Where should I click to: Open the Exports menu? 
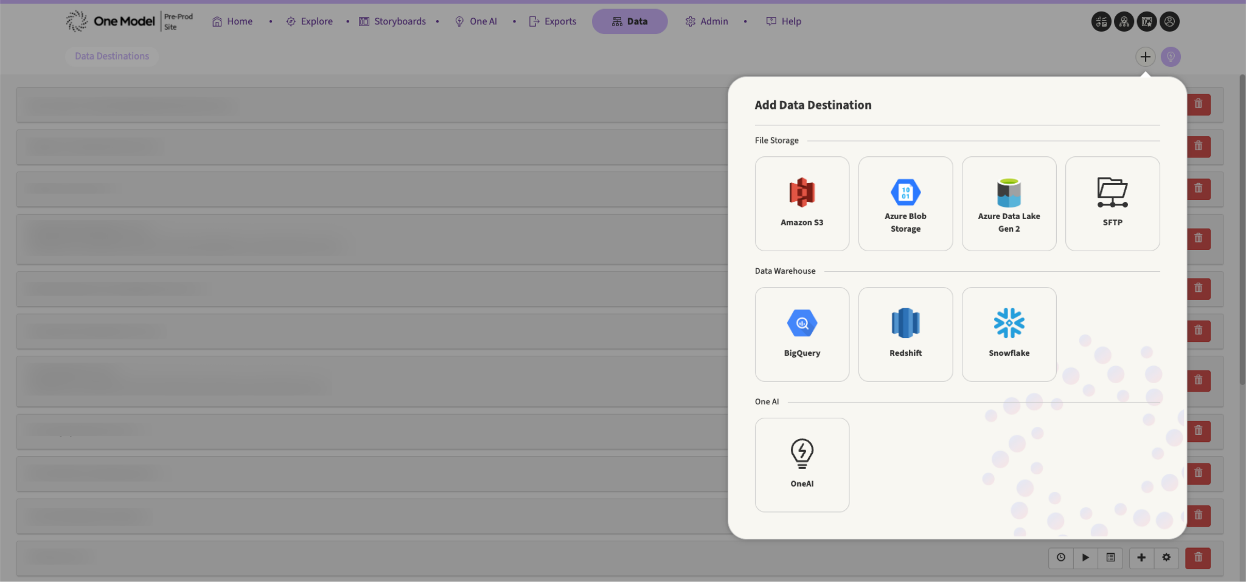(x=552, y=21)
